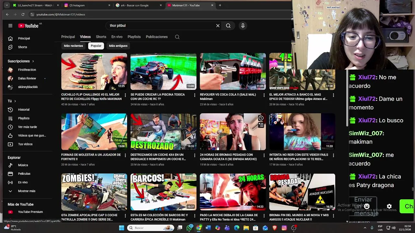
Task: Switch to the Shorts channel tab
Action: tap(101, 37)
